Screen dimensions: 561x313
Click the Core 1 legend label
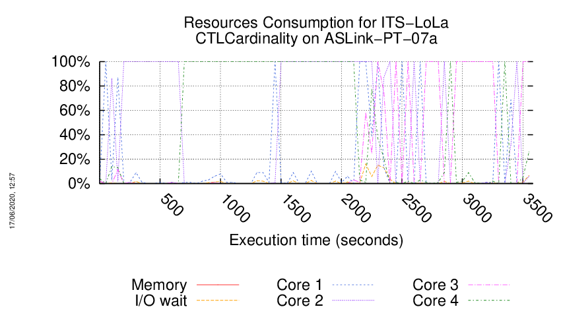point(300,285)
